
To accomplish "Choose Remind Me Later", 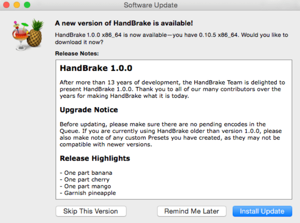I will tap(191, 211).
